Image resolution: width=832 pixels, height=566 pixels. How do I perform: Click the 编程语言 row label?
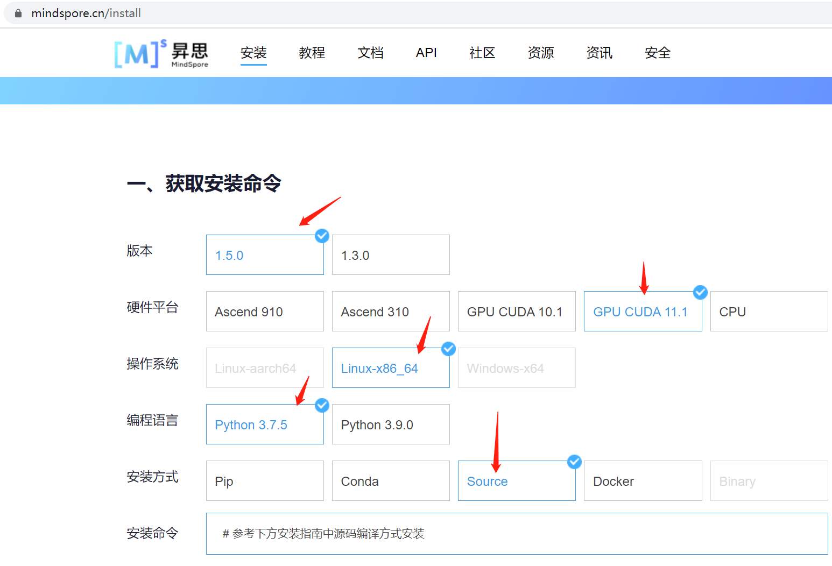click(152, 420)
